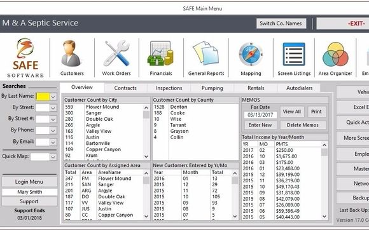Click the Switch Co. Names button
This screenshot has height=230, width=369.
281,24
